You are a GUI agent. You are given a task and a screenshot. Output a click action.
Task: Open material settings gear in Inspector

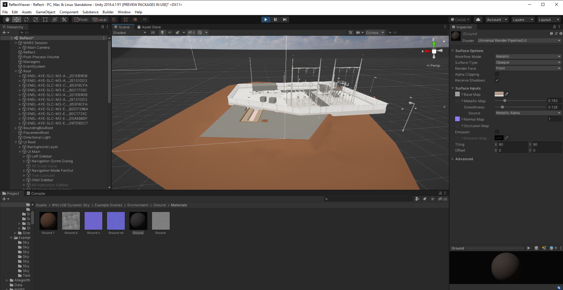pyautogui.click(x=561, y=33)
